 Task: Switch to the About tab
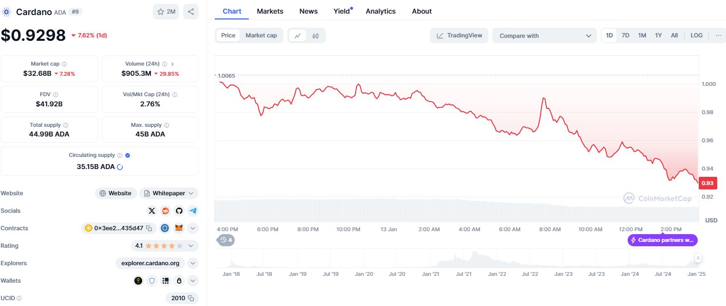[x=422, y=11]
